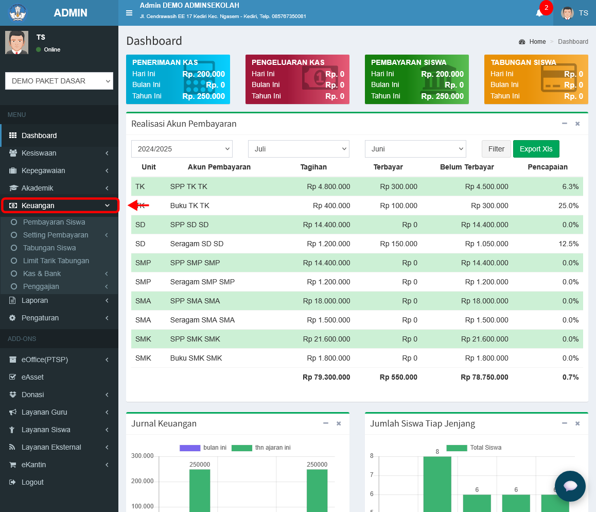The width and height of the screenshot is (596, 512).
Task: Click the eAsset checkbox icon
Action: 12,377
